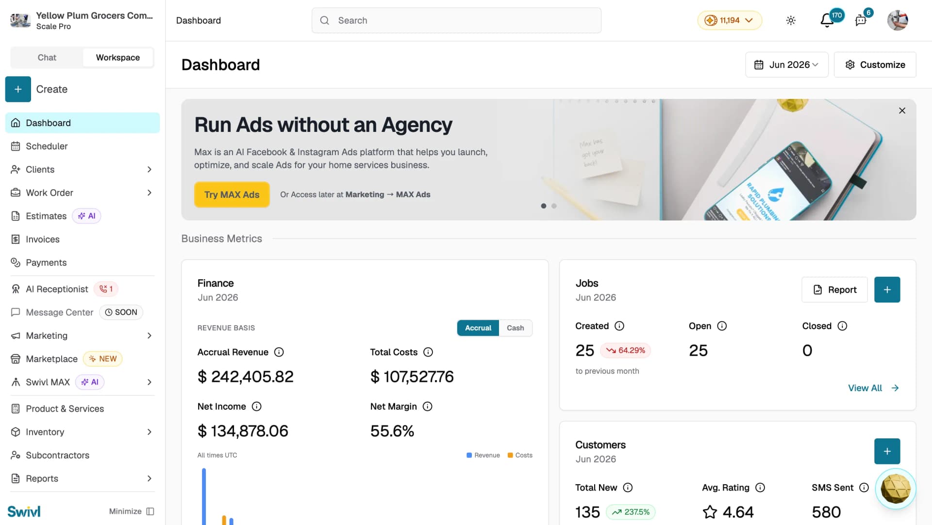932x525 pixels.
Task: Open Subcontractors in the sidebar
Action: point(82,455)
